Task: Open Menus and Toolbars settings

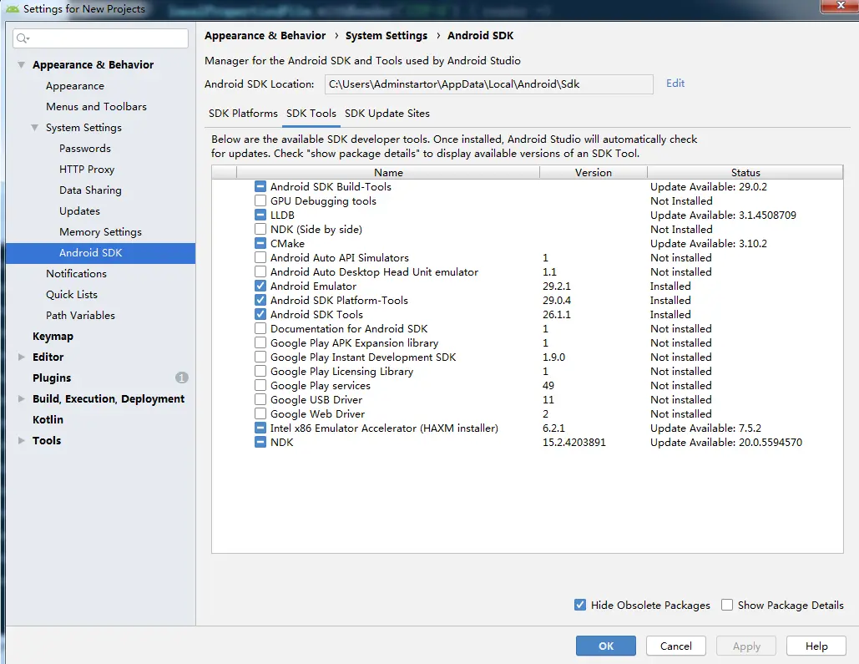Action: click(97, 107)
